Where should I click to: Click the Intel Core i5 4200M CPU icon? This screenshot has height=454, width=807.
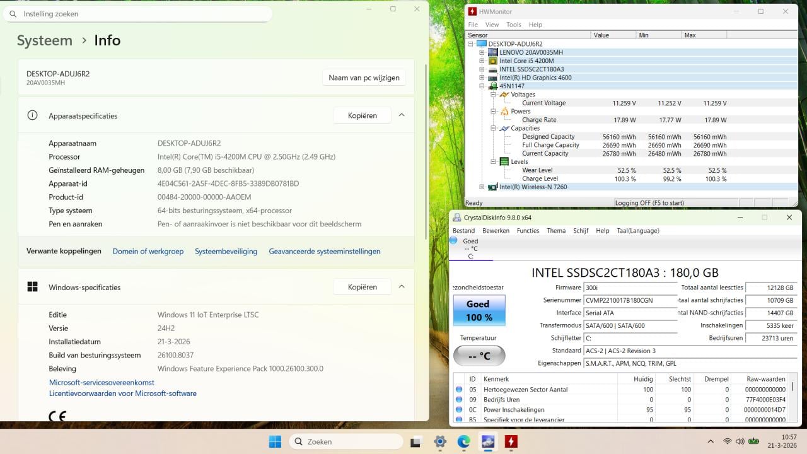click(493, 61)
